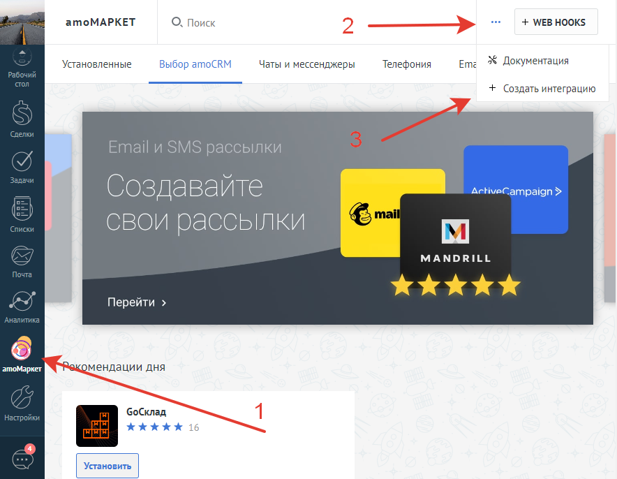617x479 pixels.
Task: Click the Email и SMS рассылки heading
Action: click(195, 147)
